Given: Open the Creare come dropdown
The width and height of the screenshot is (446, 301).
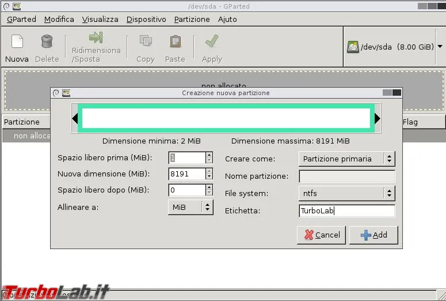Looking at the screenshot, I should click(347, 159).
